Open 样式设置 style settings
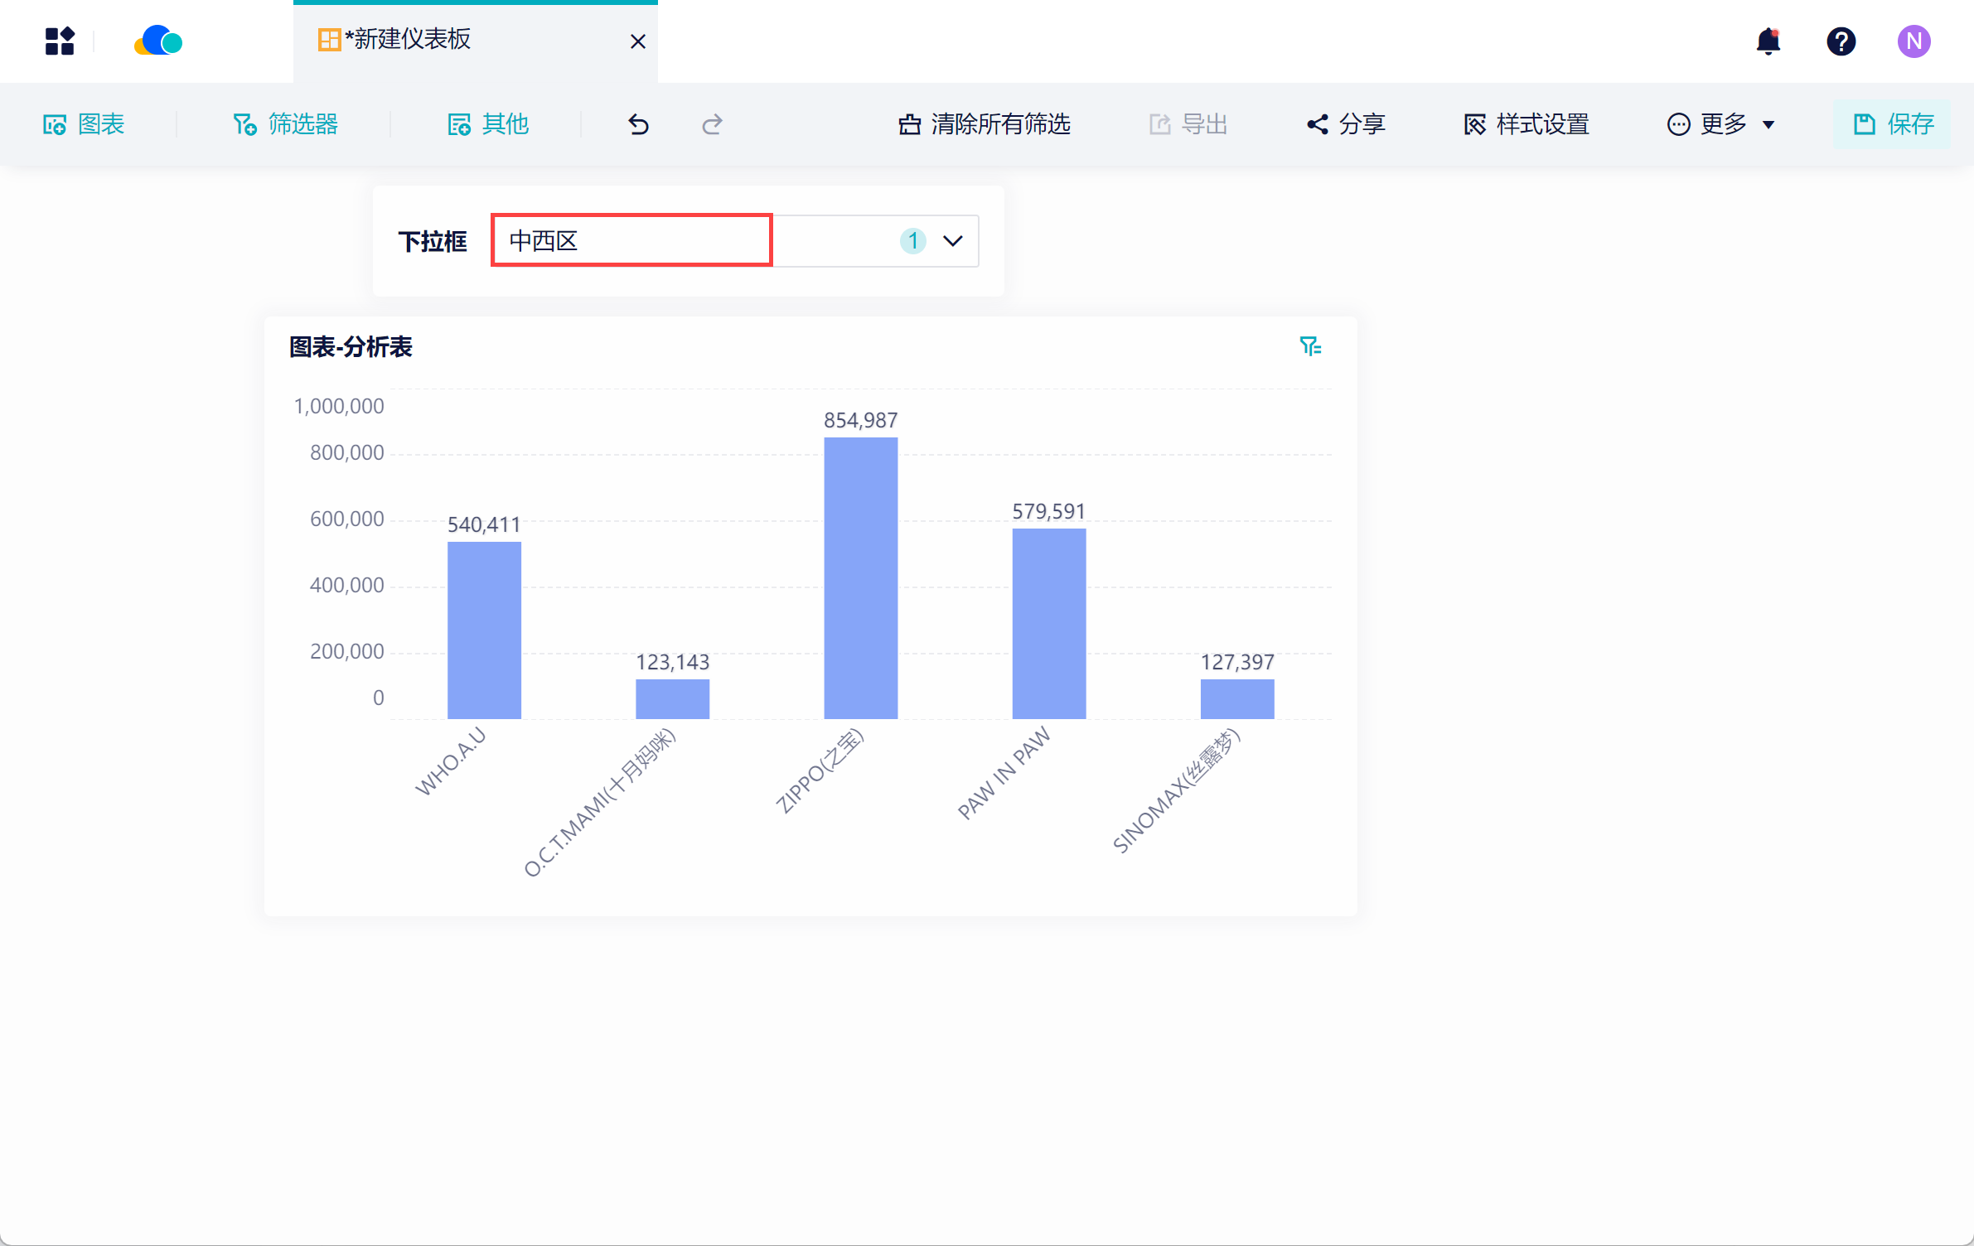 1526,124
